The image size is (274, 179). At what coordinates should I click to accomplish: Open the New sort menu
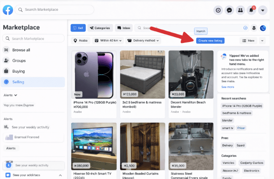point(248,41)
